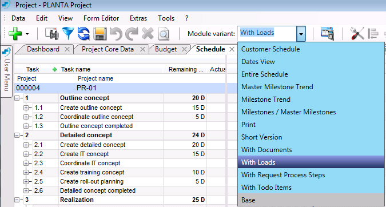Click the blue arrows Refresh icon
386x207 pixels.
(x=83, y=34)
